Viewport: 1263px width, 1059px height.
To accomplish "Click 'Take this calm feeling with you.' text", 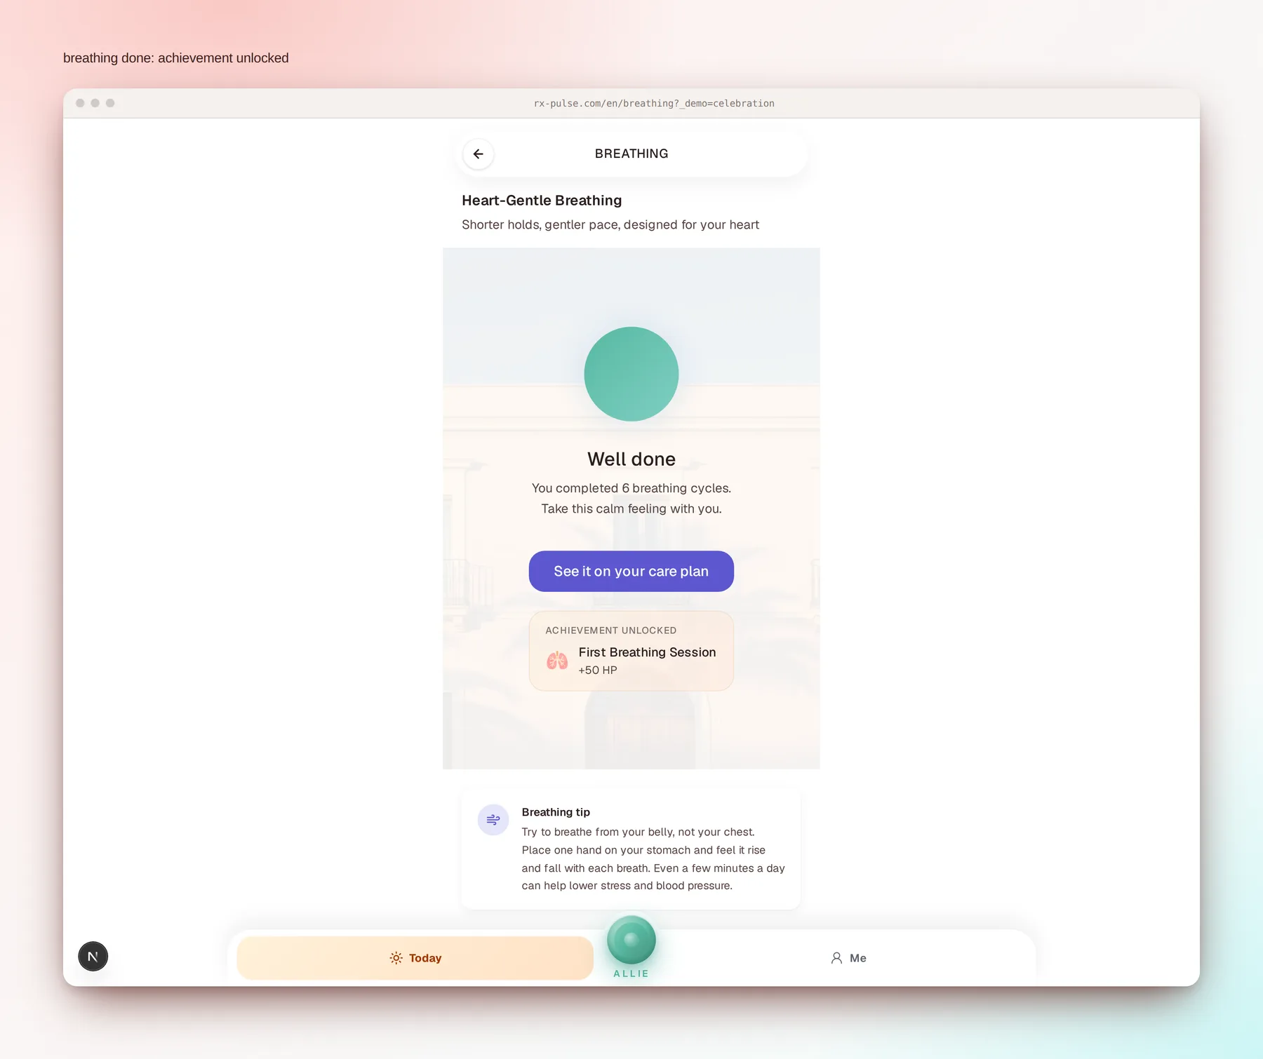I will (x=631, y=508).
